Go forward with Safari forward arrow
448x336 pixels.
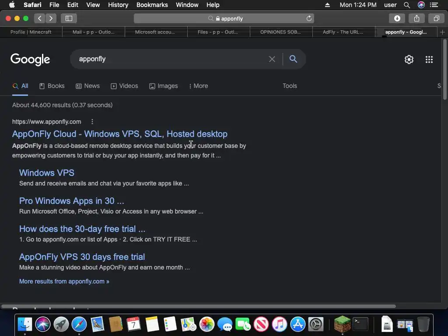click(51, 18)
